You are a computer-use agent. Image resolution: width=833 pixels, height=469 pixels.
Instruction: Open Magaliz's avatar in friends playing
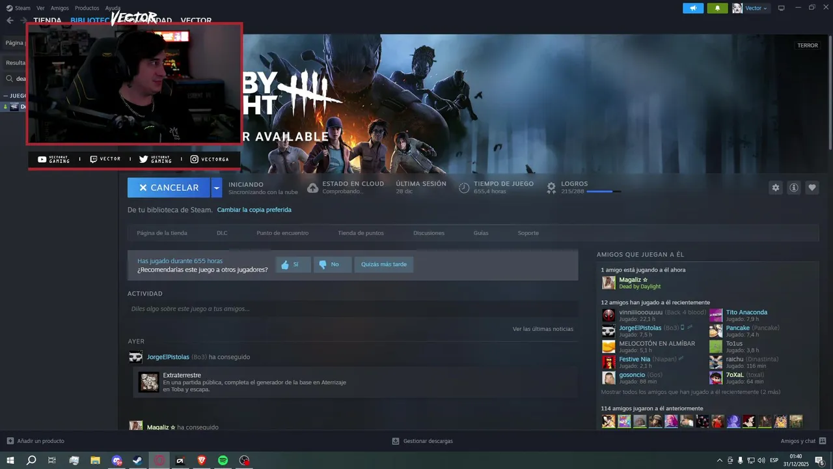coord(608,283)
